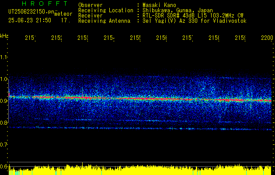The image size is (275, 175).
Task: Select the date stamp 25.06.23 21:50
Action: pyautogui.click(x=30, y=21)
